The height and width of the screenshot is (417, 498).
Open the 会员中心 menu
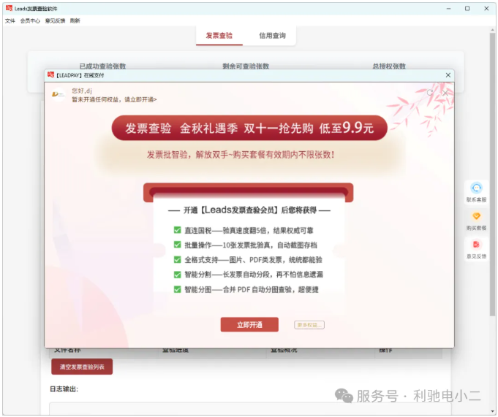30,21
